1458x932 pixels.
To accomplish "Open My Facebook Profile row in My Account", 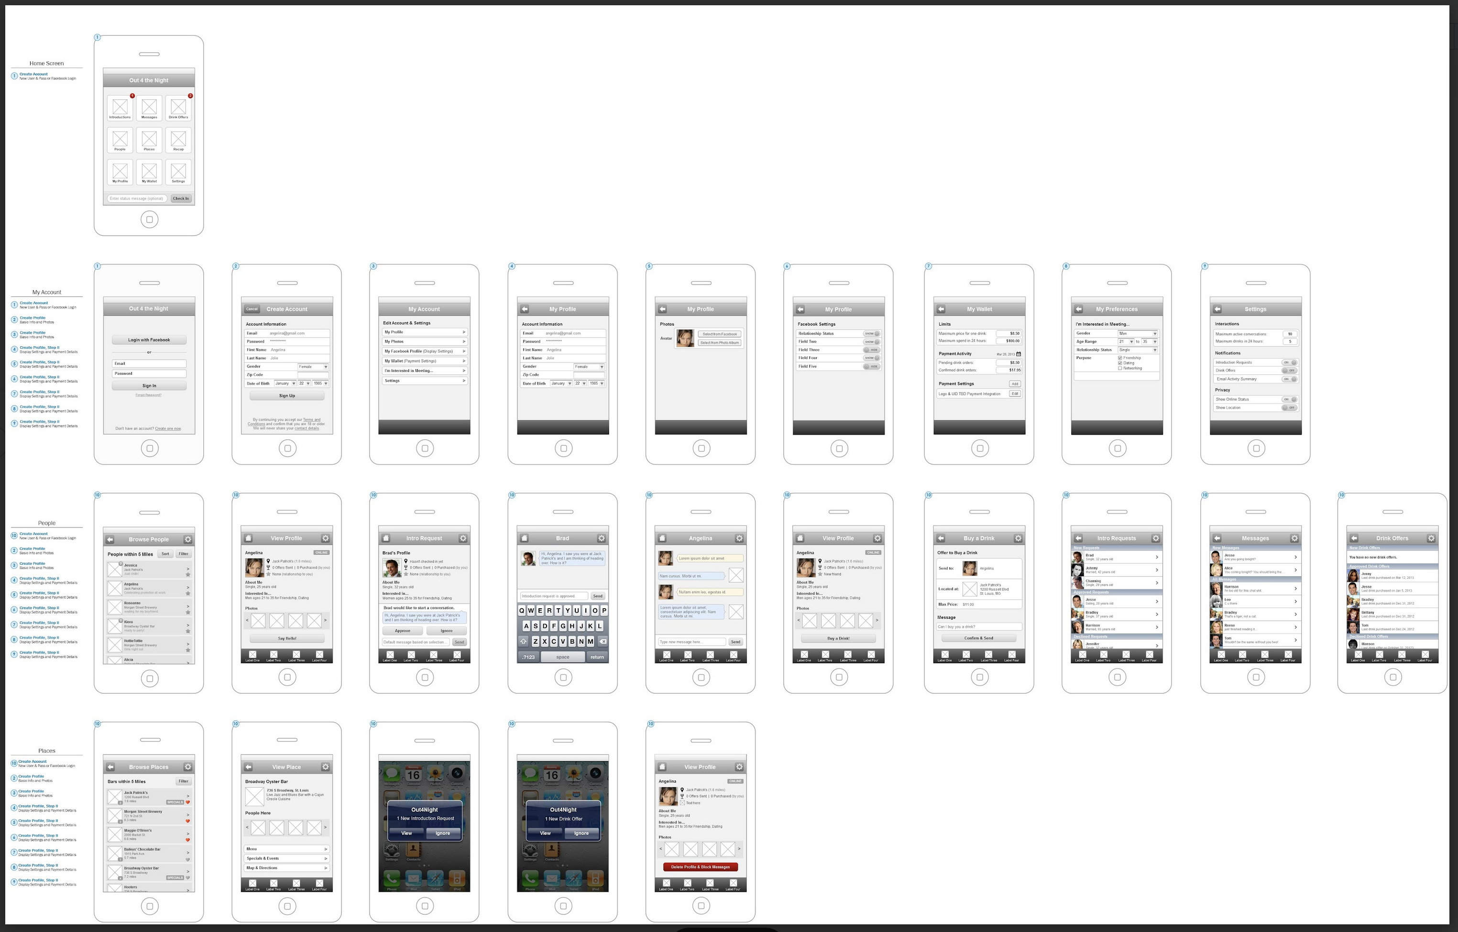I will click(x=425, y=351).
